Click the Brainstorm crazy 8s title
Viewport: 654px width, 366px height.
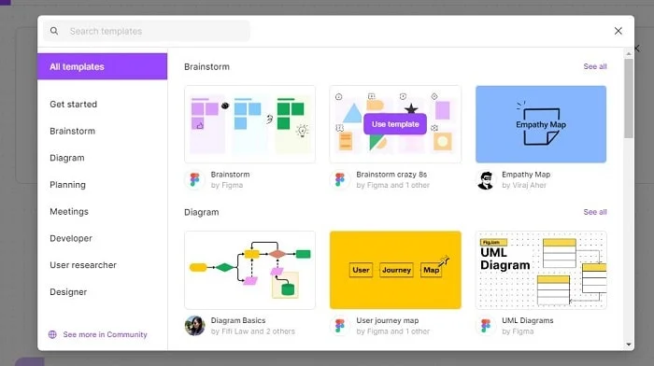tap(391, 175)
